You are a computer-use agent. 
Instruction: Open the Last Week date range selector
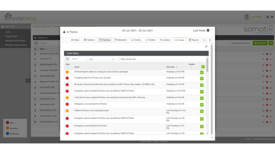click(x=199, y=31)
